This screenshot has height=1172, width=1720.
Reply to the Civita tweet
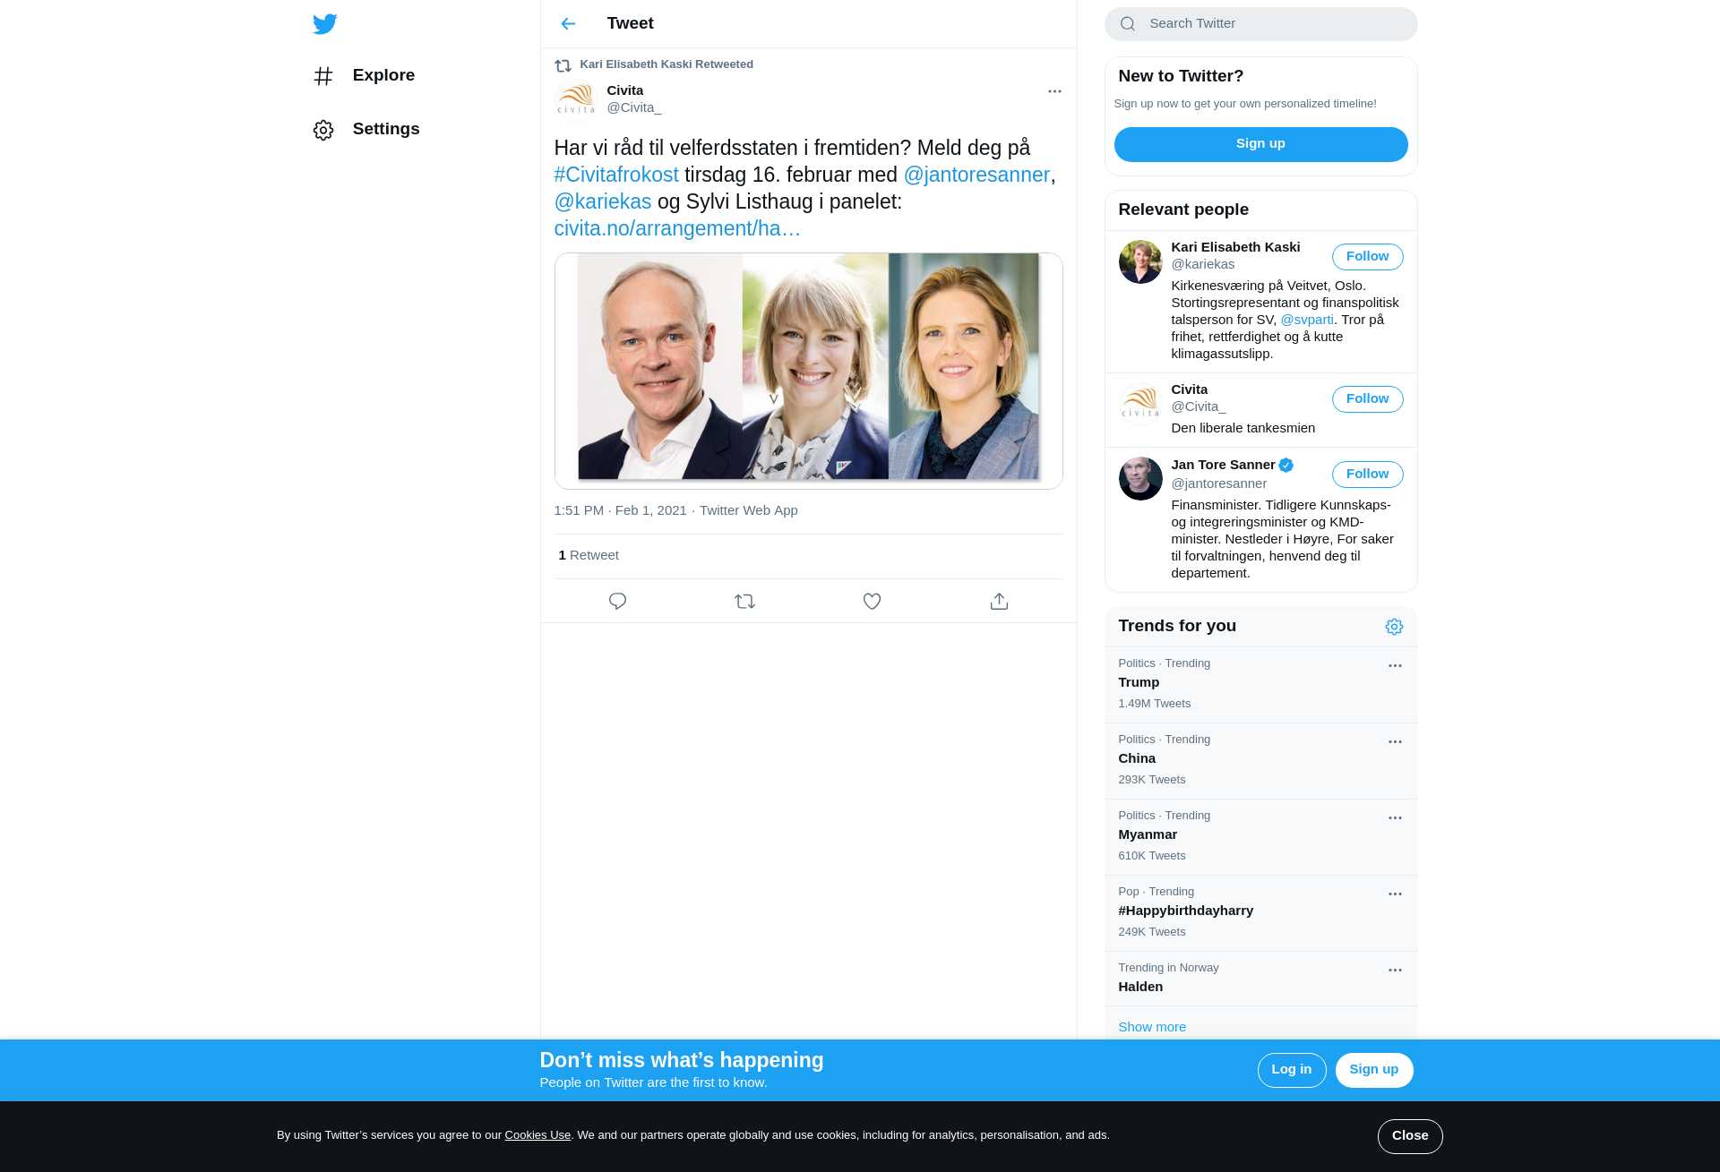point(617,602)
